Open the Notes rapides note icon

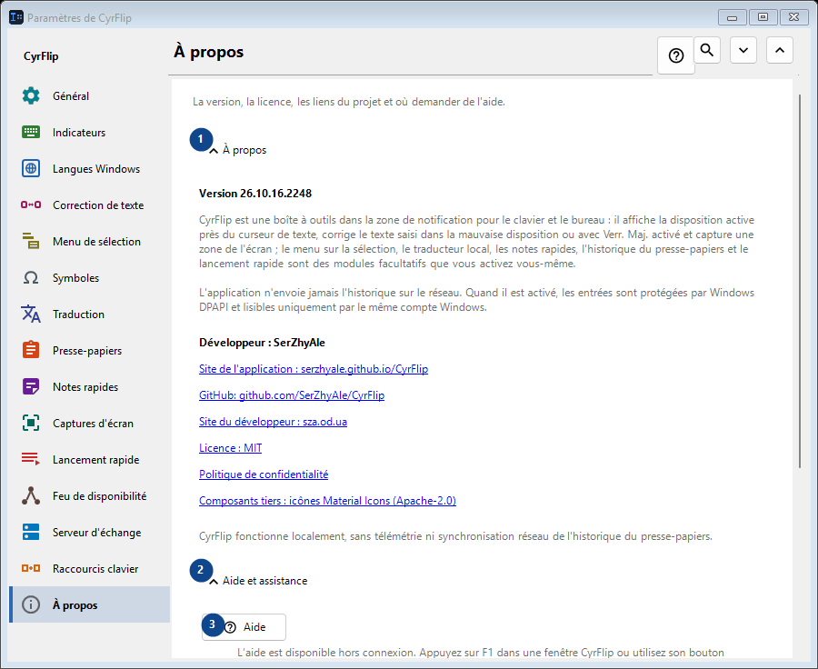tap(31, 386)
